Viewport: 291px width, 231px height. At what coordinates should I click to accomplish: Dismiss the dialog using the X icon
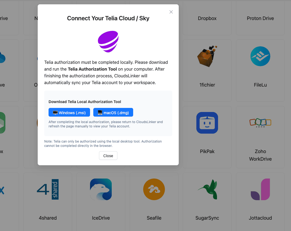[171, 12]
